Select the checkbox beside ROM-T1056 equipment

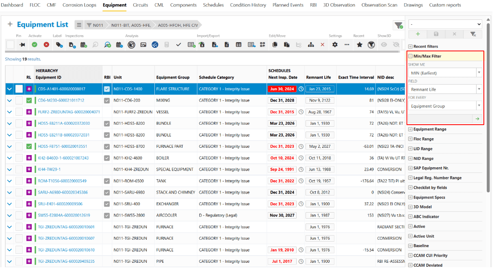(19, 181)
